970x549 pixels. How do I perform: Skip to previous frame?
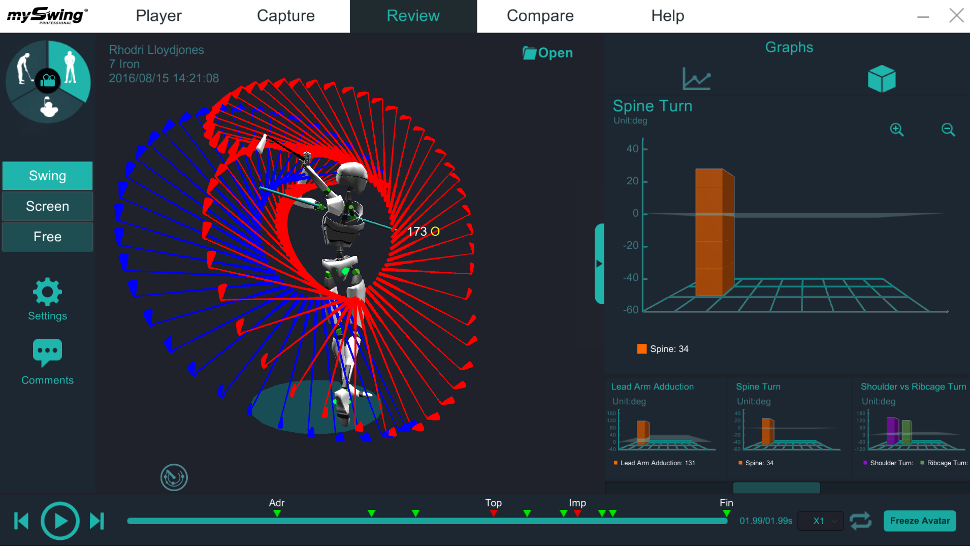[22, 521]
